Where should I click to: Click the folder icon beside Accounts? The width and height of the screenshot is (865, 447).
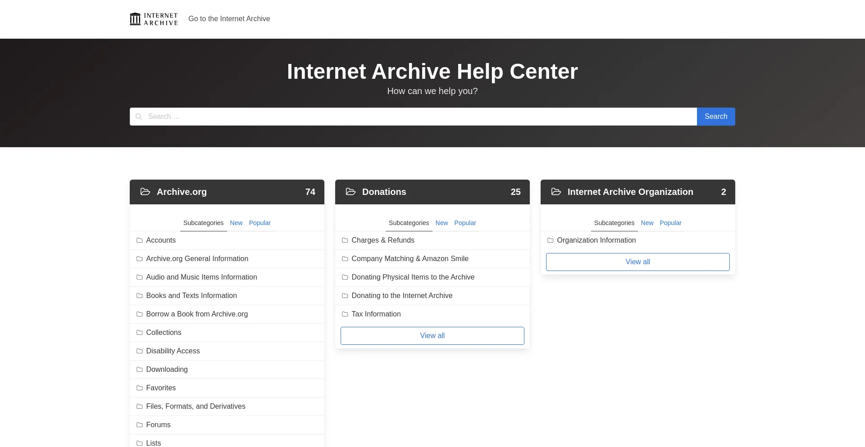coord(140,240)
